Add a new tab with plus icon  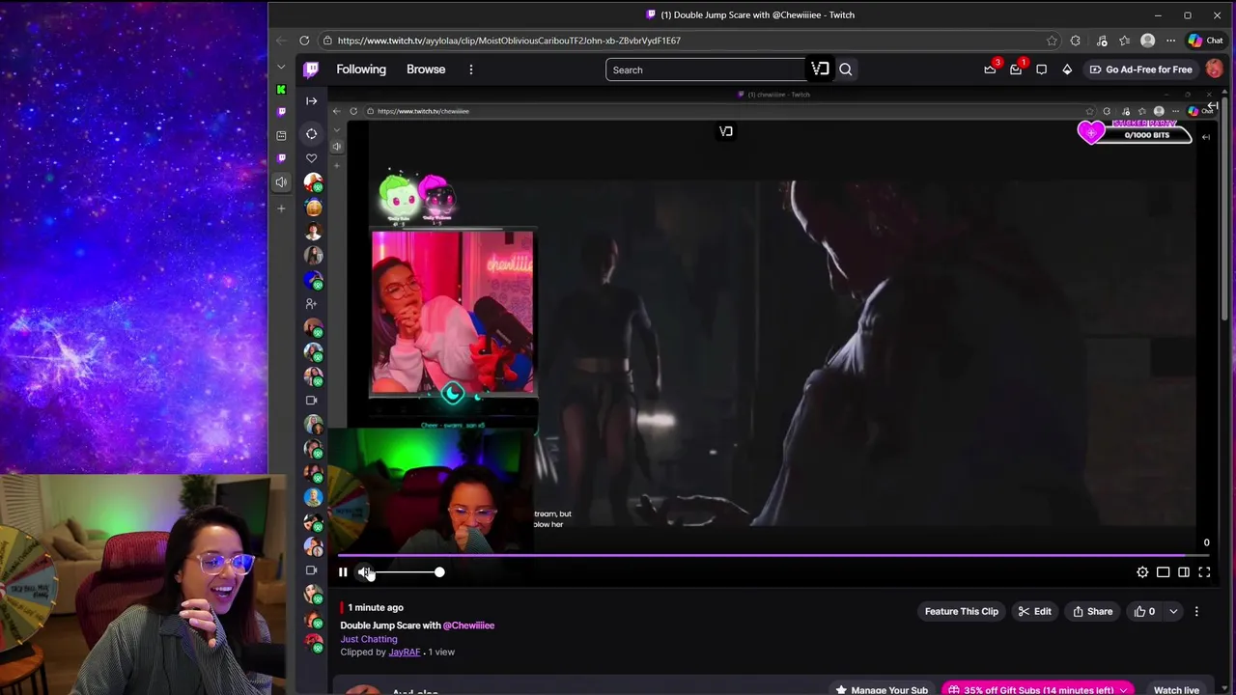[281, 208]
